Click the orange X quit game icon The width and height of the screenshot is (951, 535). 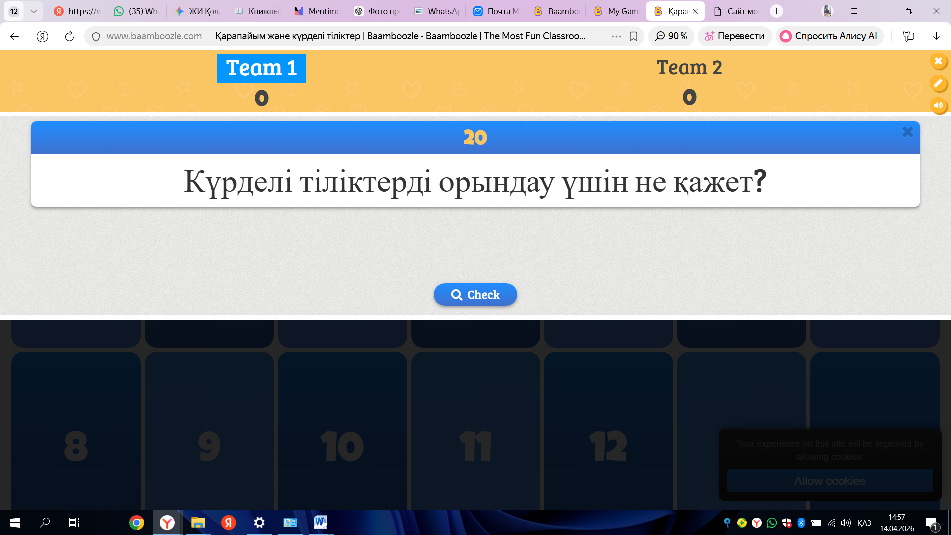coord(938,61)
